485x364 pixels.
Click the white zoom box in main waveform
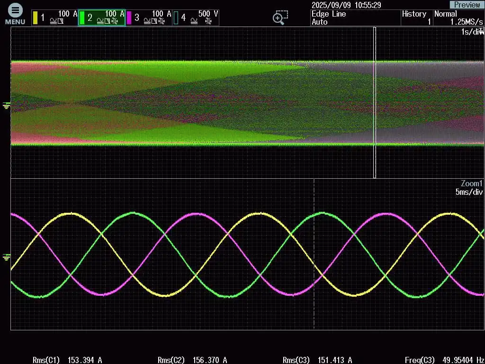coord(375,102)
